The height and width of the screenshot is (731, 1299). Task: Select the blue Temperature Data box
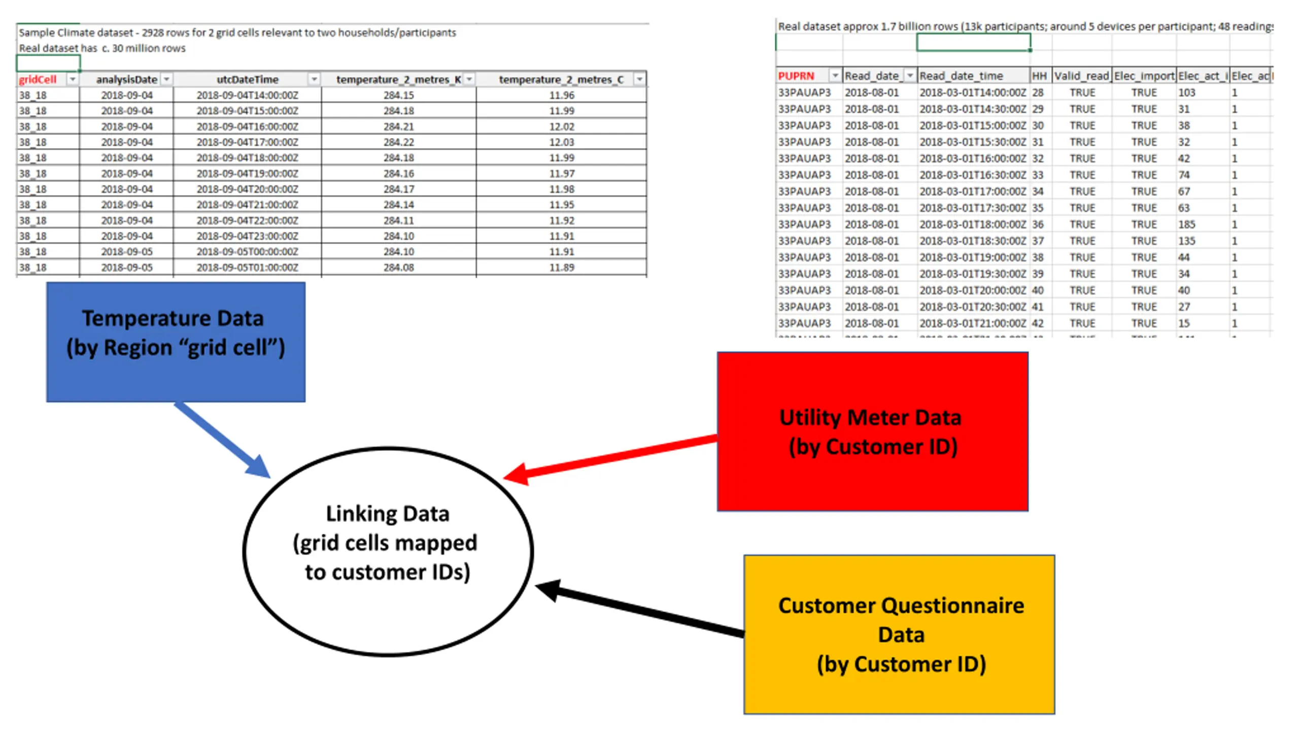(x=176, y=342)
